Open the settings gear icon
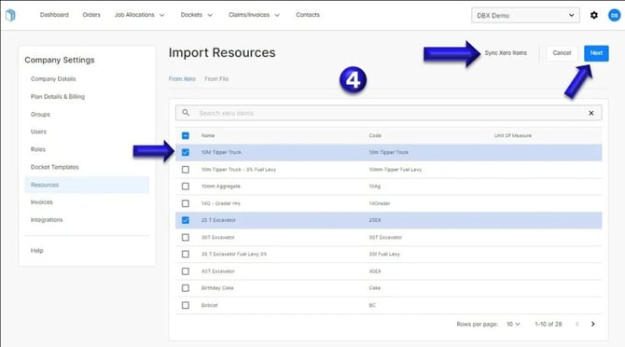 tap(594, 15)
